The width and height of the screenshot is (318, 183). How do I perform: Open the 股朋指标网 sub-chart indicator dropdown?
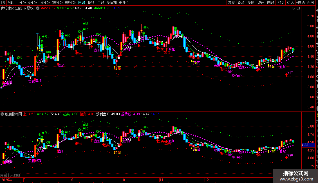pos(2,114)
